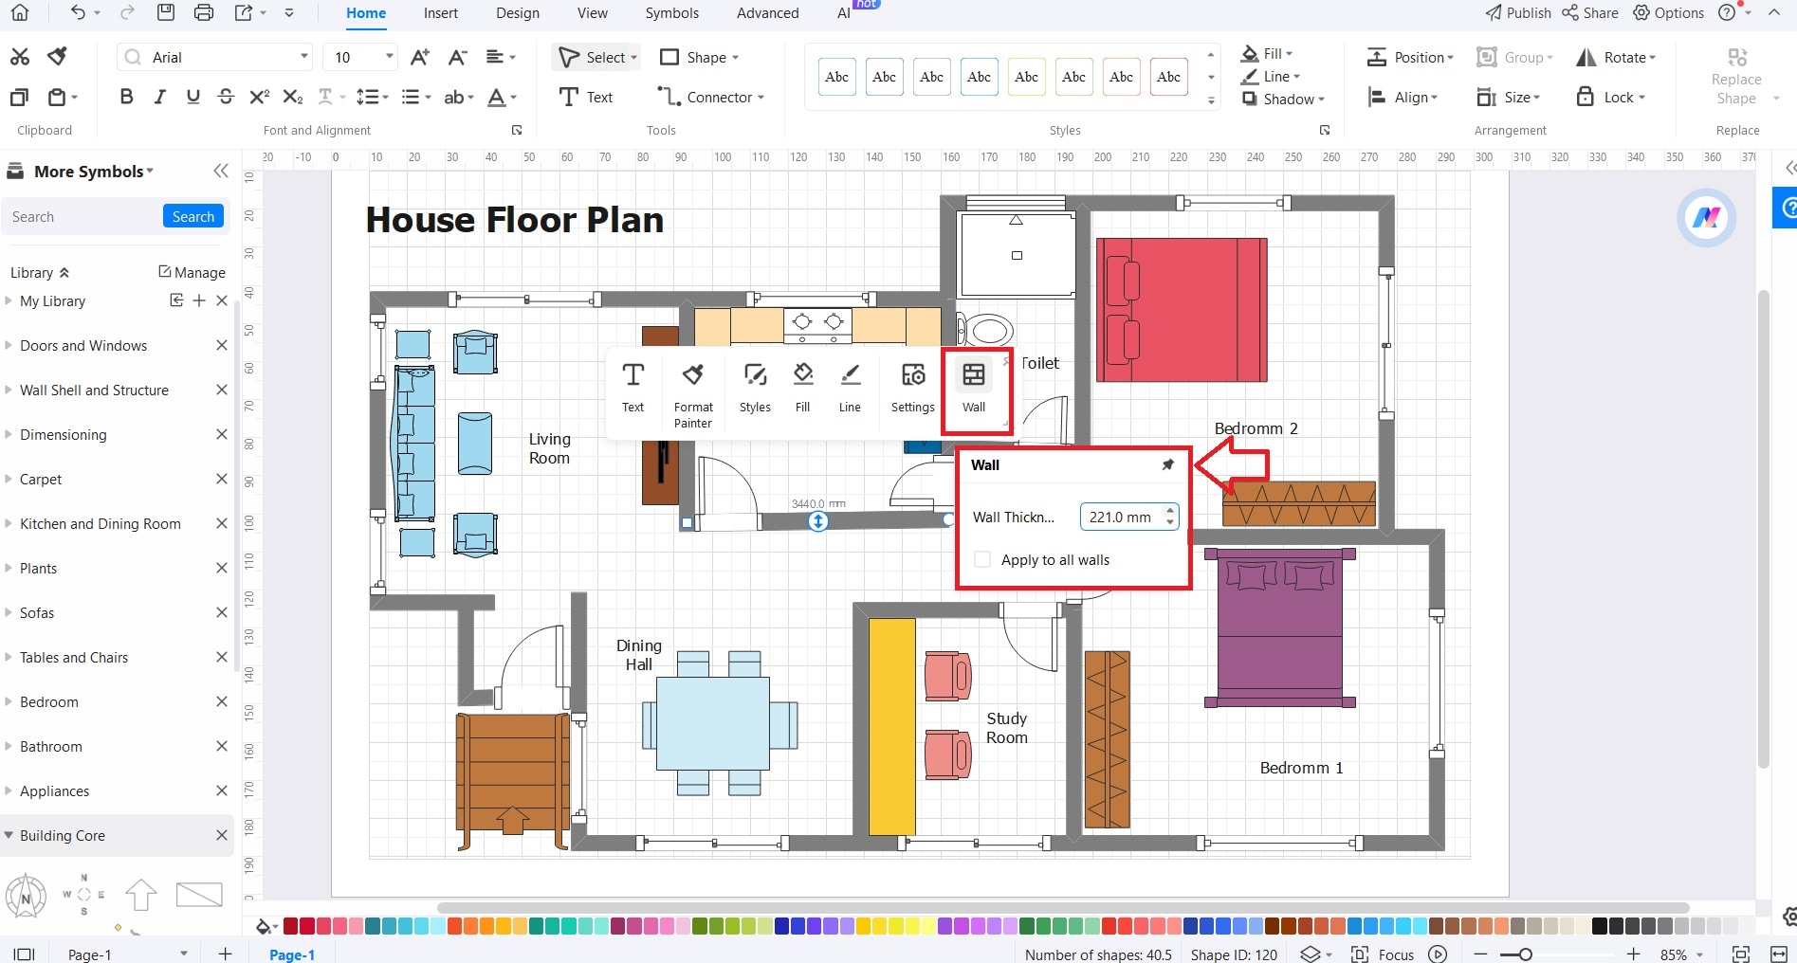Close the Carpet library category
The image size is (1797, 963).
point(222,479)
